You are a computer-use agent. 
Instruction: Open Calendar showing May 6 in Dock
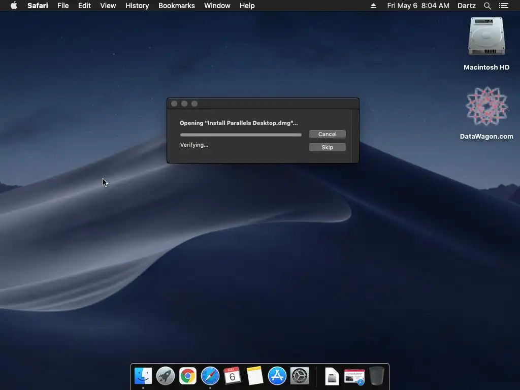pos(232,376)
